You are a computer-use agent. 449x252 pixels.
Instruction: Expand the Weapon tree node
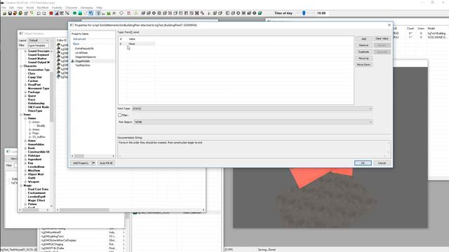tap(25, 182)
